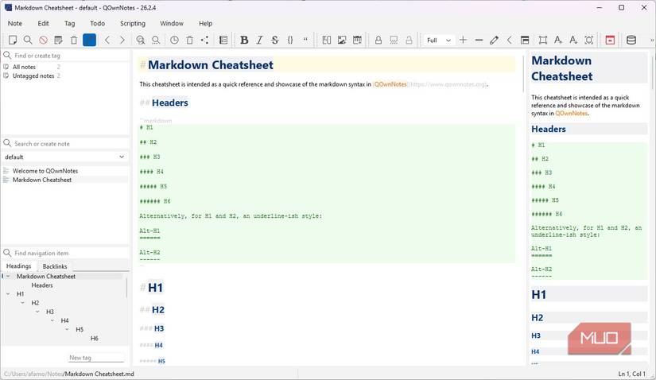Image resolution: width=656 pixels, height=380 pixels.
Task: Open the Edit menu
Action: click(43, 23)
